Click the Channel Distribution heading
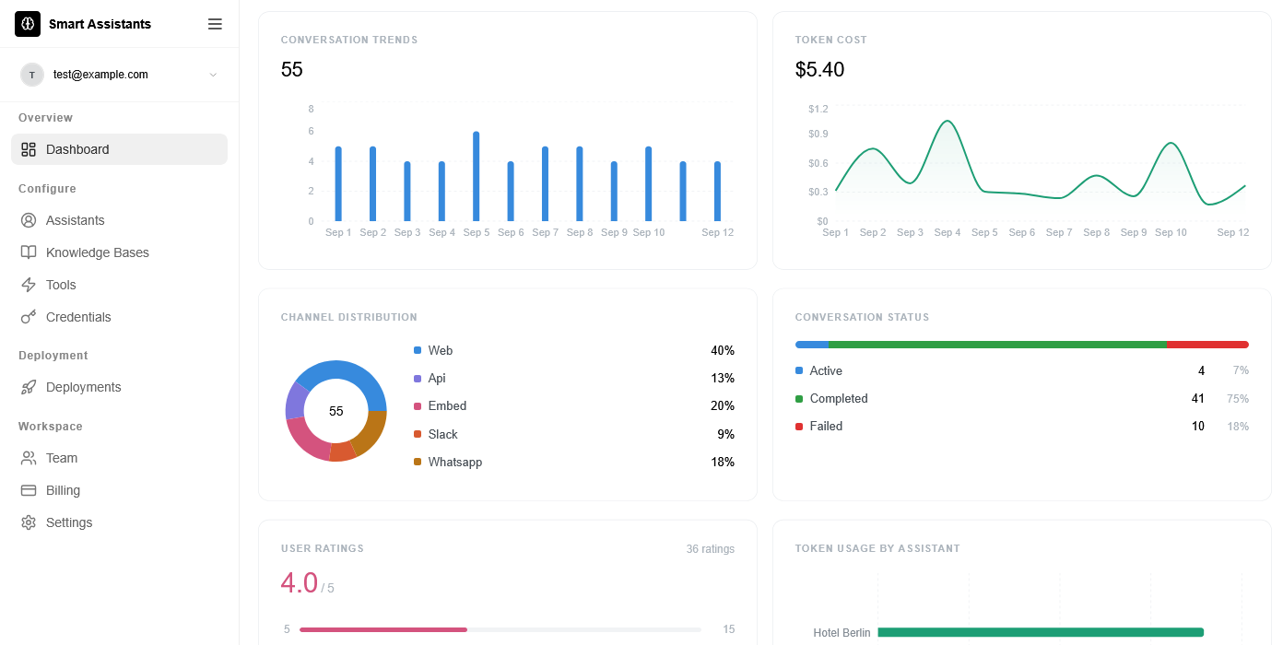This screenshot has height=645, width=1283. pyautogui.click(x=349, y=317)
